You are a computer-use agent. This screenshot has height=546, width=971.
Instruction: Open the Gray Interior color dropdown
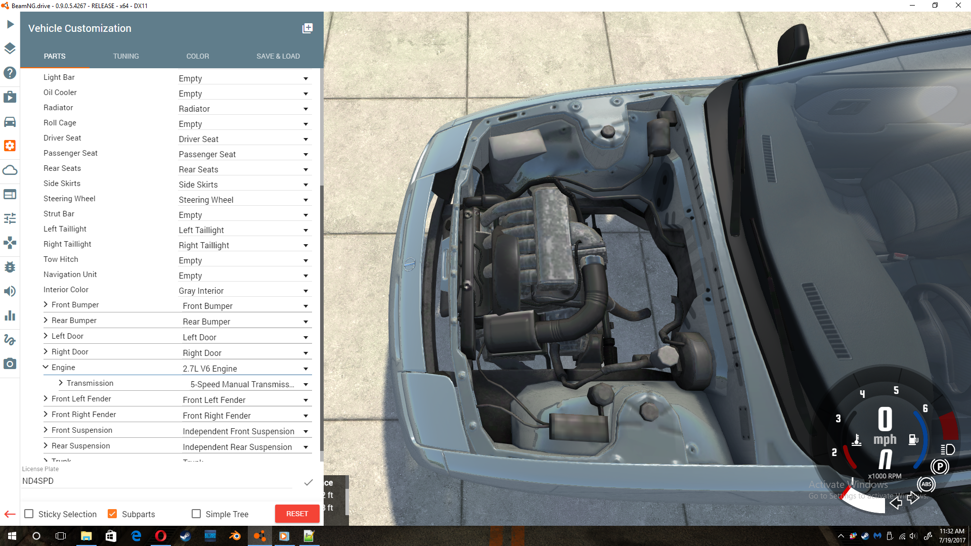tap(244, 291)
